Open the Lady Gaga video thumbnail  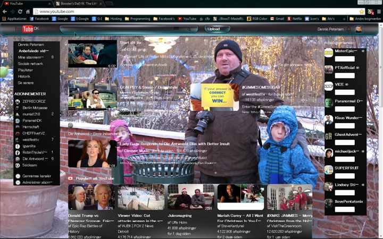pos(93,154)
